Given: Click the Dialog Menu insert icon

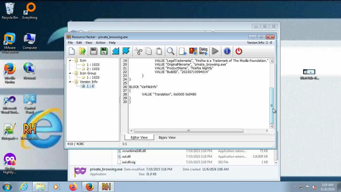Looking at the screenshot, I should tap(203, 51).
